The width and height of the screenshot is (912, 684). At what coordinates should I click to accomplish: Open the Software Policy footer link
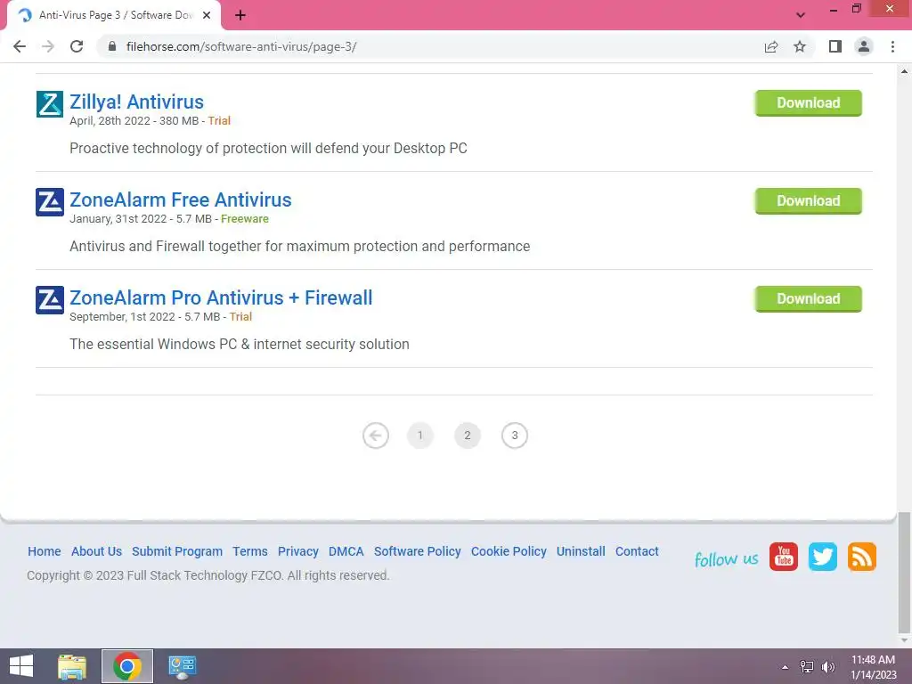(x=417, y=551)
